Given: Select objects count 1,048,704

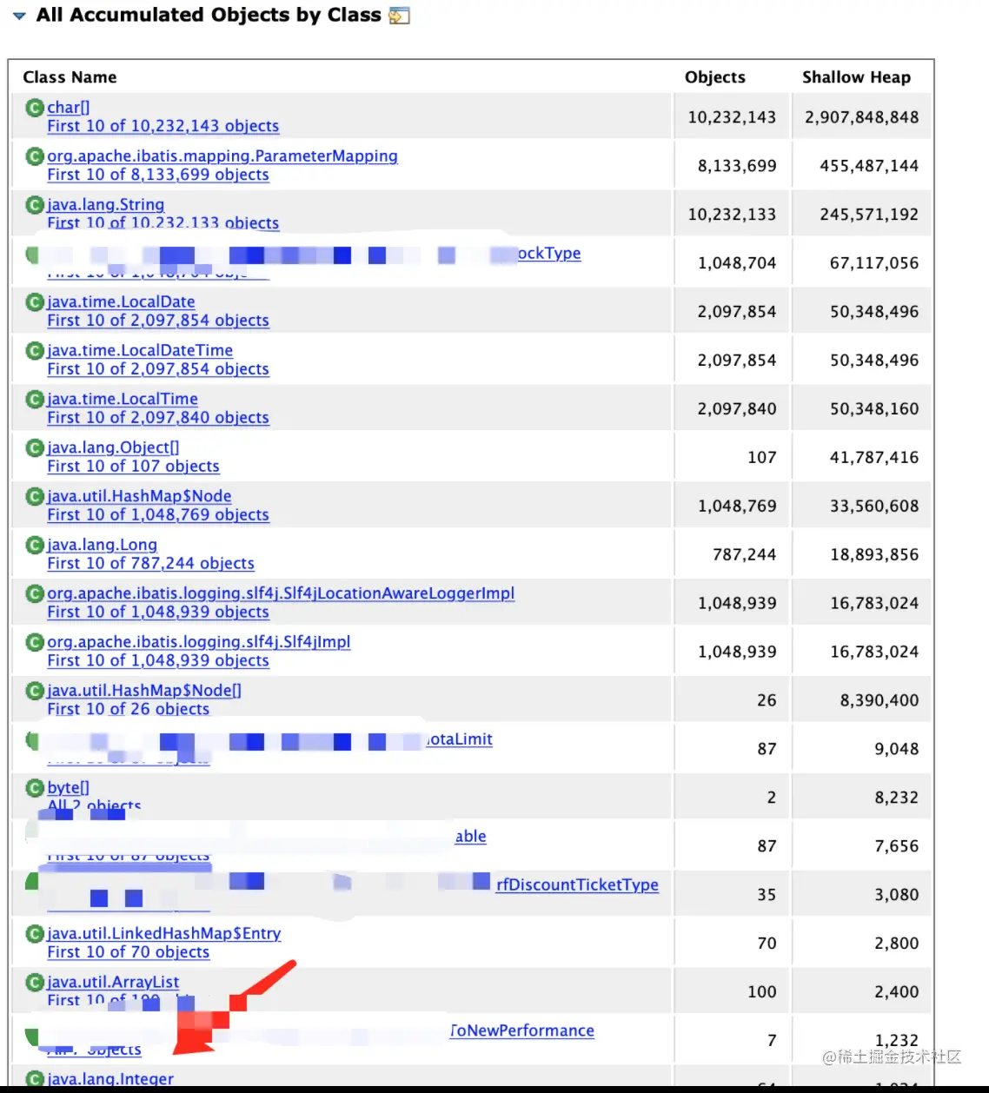Looking at the screenshot, I should [737, 263].
